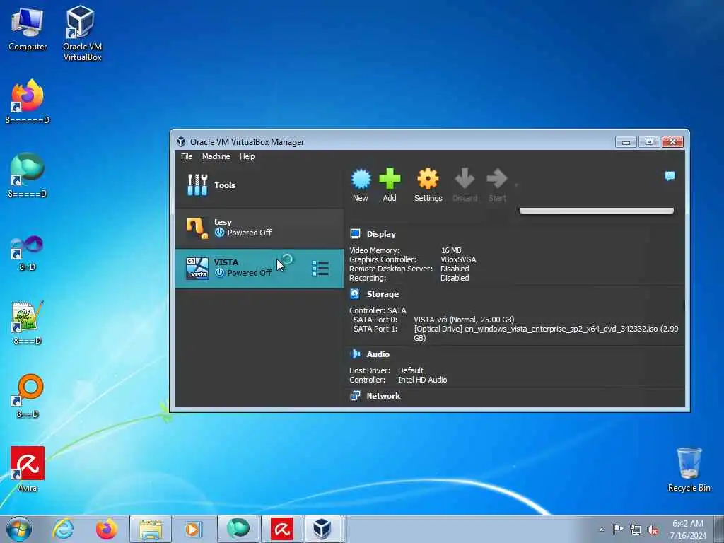724x543 pixels.
Task: Click the Storage section header
Action: [383, 294]
